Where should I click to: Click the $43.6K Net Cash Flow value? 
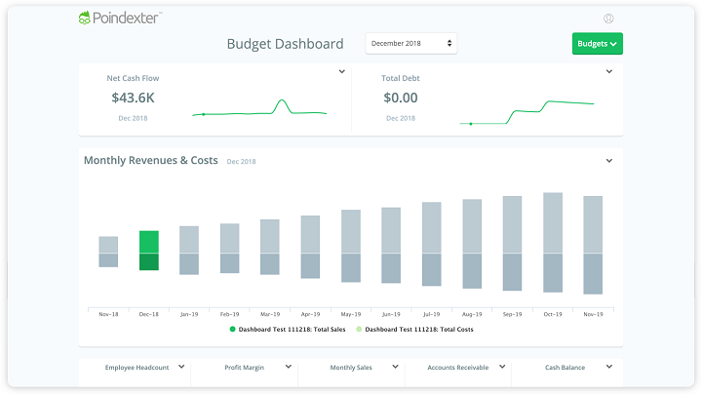(x=133, y=98)
